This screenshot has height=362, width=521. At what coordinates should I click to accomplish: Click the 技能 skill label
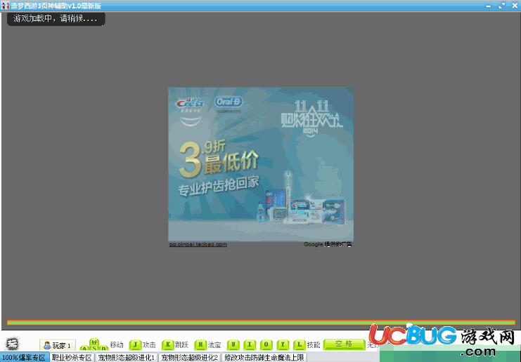(x=314, y=344)
